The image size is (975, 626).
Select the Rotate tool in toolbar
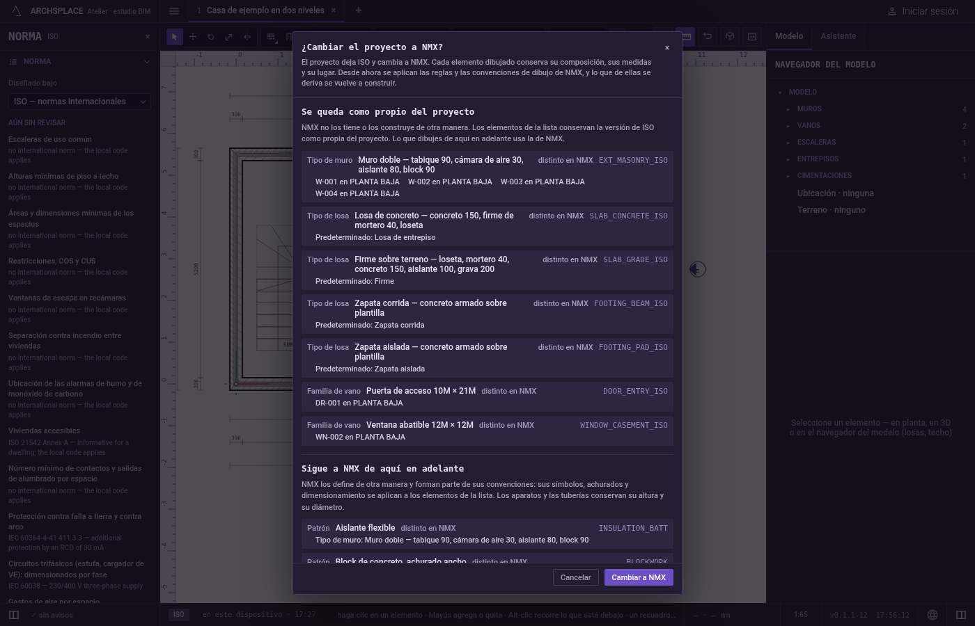point(211,37)
